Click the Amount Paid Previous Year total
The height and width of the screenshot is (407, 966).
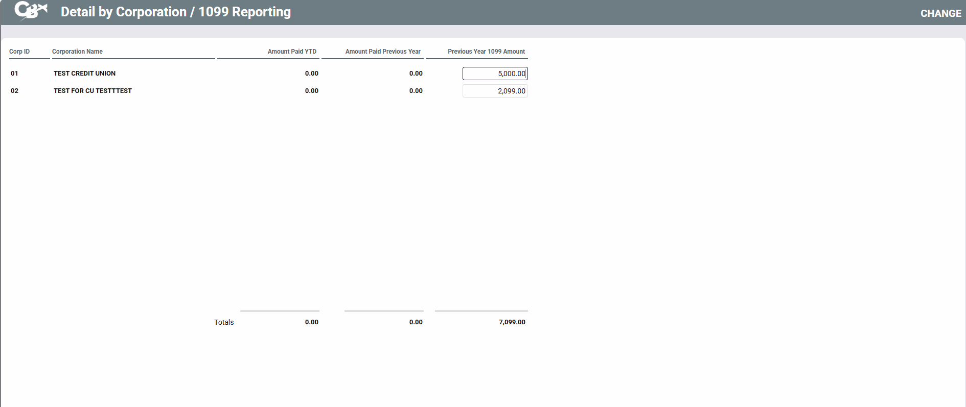point(416,322)
